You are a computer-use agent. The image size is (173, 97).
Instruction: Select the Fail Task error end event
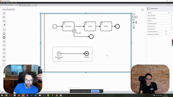tap(86, 54)
